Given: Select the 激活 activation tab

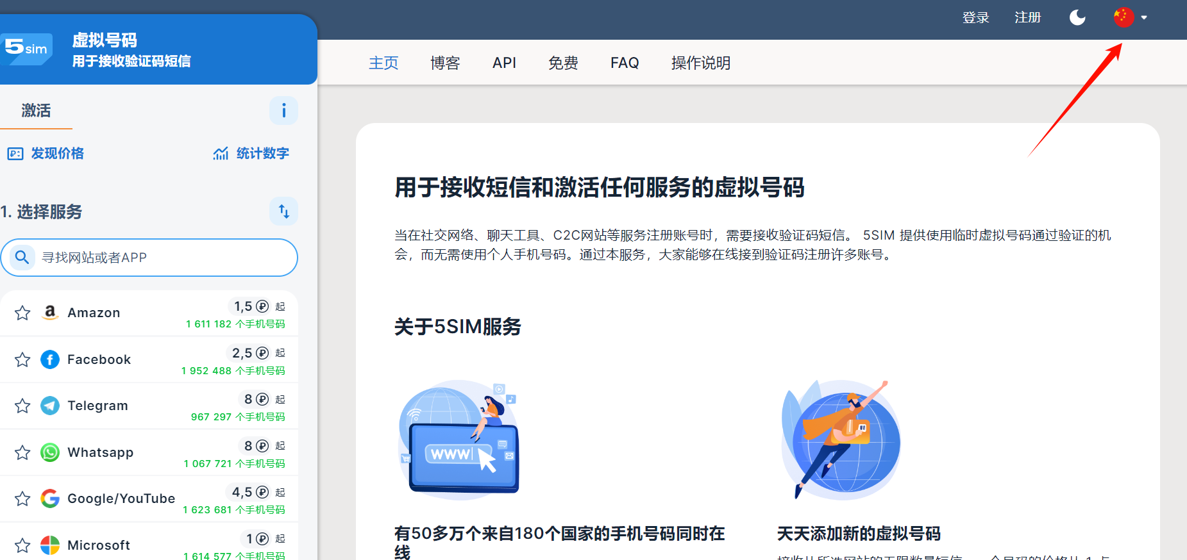Looking at the screenshot, I should pos(36,111).
